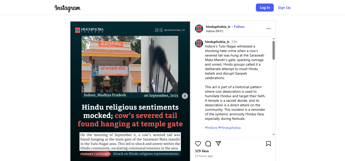Click the Sign Up link
This screenshot has height=161, width=345.
(x=284, y=8)
